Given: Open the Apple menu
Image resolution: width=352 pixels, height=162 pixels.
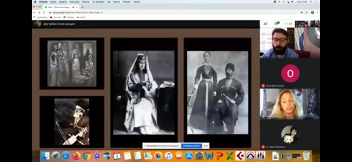Looking at the screenshot, I should tap(35, 2).
